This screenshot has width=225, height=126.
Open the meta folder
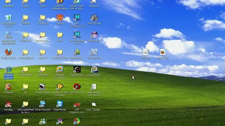point(60,35)
